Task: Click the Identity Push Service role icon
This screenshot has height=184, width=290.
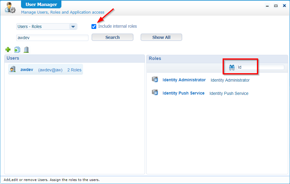Action: 155,92
